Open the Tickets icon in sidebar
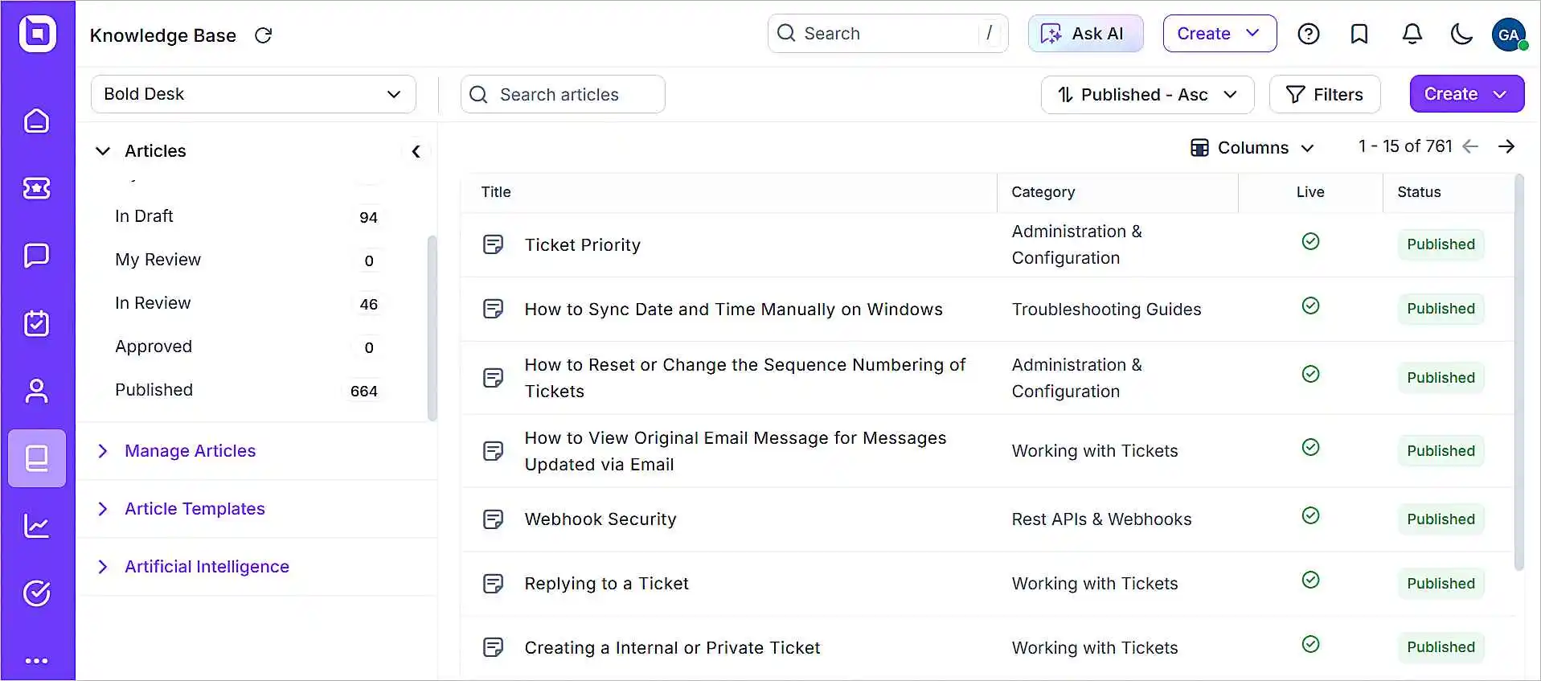This screenshot has width=1541, height=681. [x=37, y=188]
